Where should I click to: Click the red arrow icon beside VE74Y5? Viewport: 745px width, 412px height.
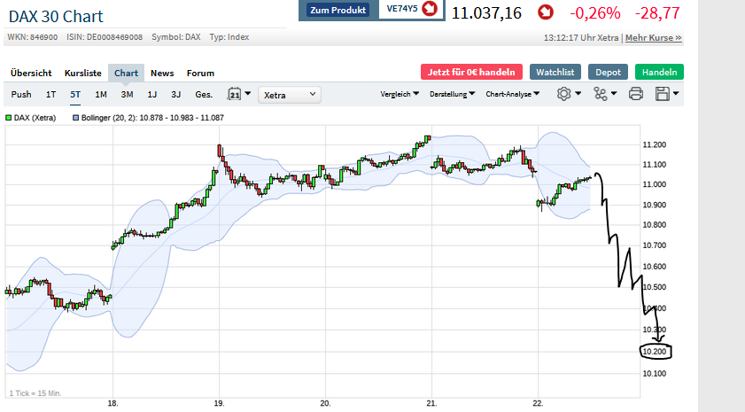[x=430, y=10]
